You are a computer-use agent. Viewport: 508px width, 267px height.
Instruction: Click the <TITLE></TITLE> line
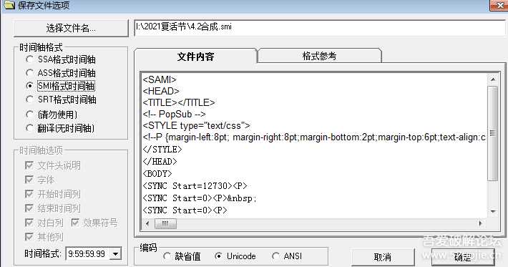click(178, 102)
